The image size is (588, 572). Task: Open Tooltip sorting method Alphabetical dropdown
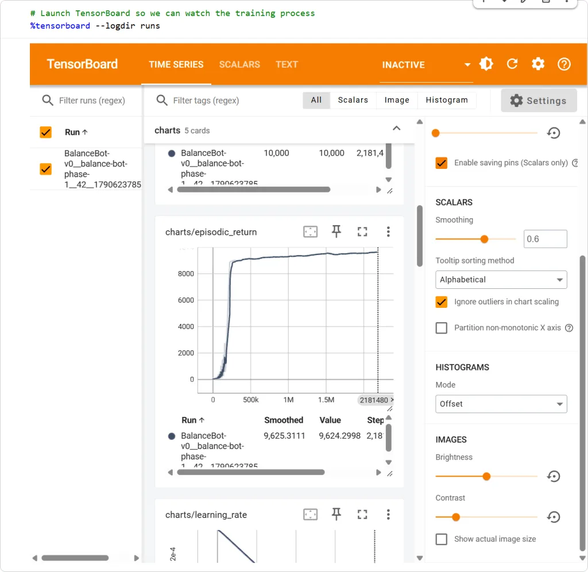pyautogui.click(x=501, y=280)
